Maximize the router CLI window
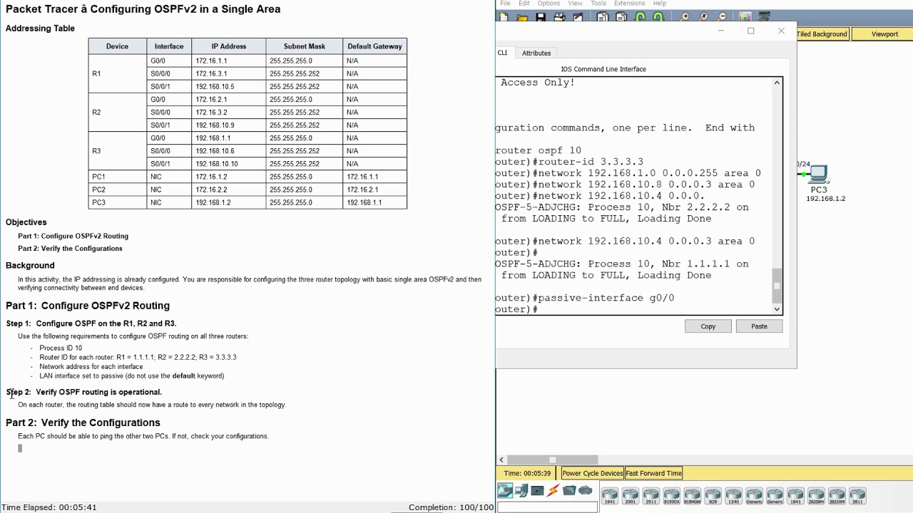Viewport: 913px width, 513px height. tap(750, 31)
